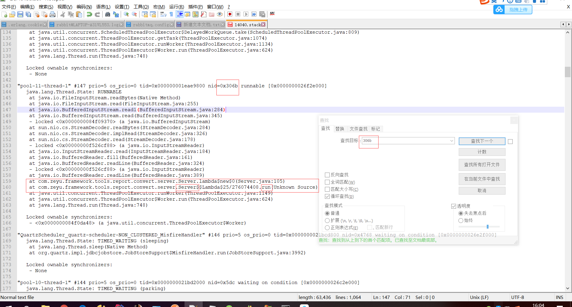Select 正则表达式 search mode radio
The height and width of the screenshot is (307, 572).
coord(327,228)
